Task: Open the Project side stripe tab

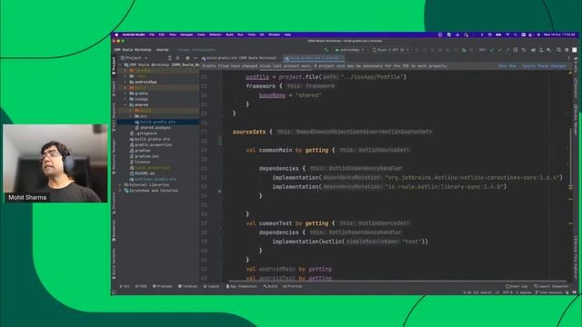Action: coord(114,66)
